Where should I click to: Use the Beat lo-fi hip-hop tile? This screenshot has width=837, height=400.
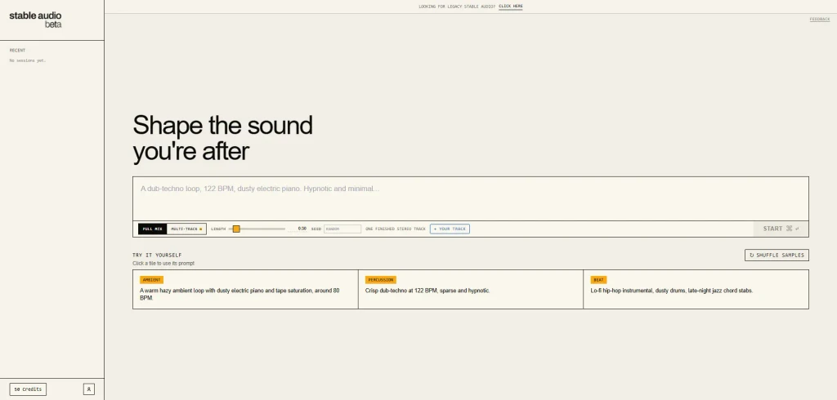[x=696, y=289]
